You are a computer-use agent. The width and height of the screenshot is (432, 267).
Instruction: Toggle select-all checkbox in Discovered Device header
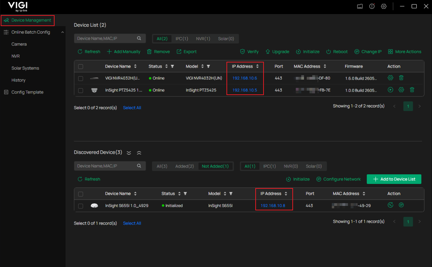point(81,194)
